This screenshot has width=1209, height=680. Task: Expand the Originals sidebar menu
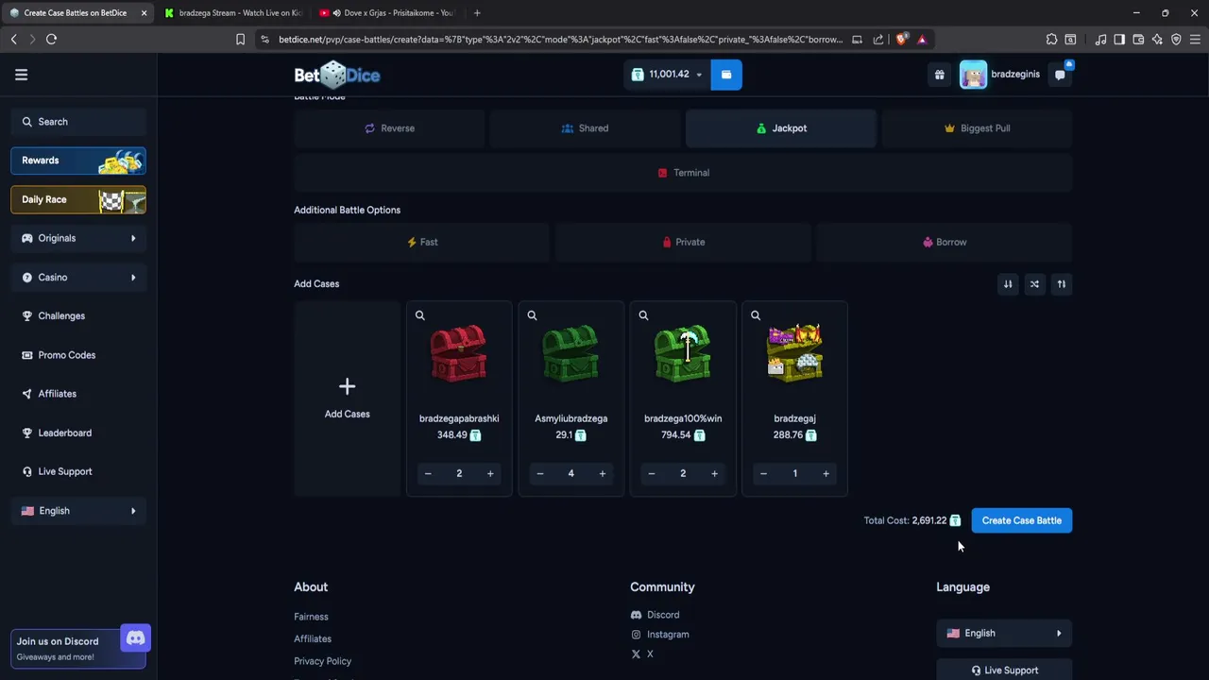tap(78, 238)
